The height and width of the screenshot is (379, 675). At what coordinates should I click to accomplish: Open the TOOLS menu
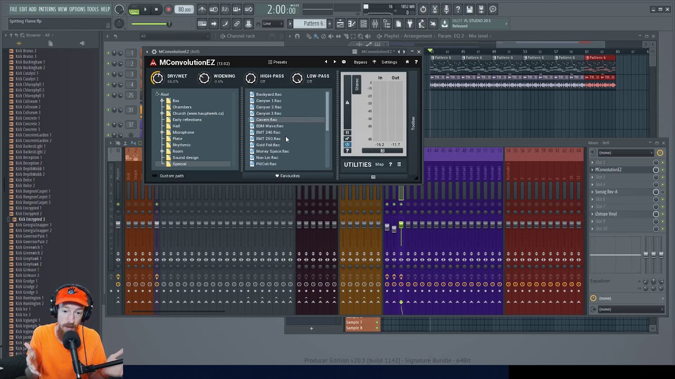click(x=93, y=9)
